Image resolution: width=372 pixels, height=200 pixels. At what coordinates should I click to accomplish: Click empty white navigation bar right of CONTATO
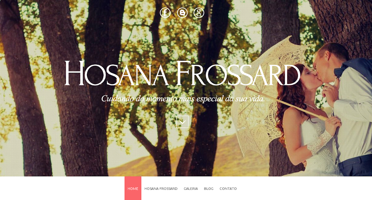(304, 188)
